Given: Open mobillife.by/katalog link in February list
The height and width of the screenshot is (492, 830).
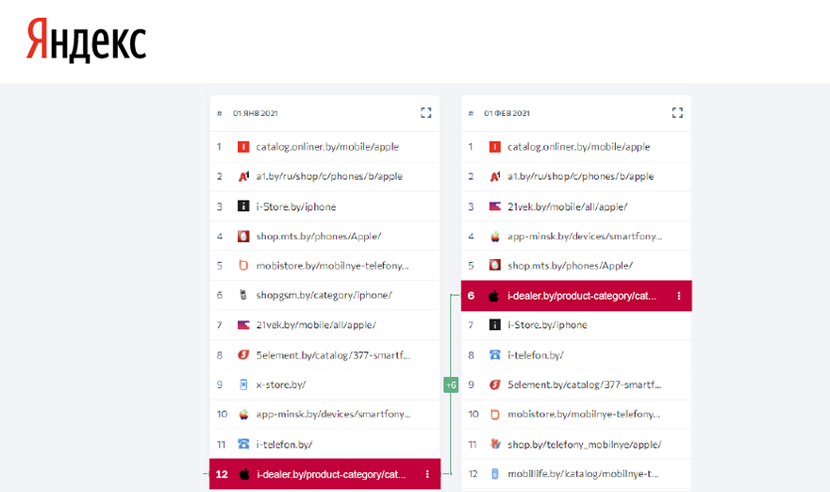Looking at the screenshot, I should (x=582, y=474).
